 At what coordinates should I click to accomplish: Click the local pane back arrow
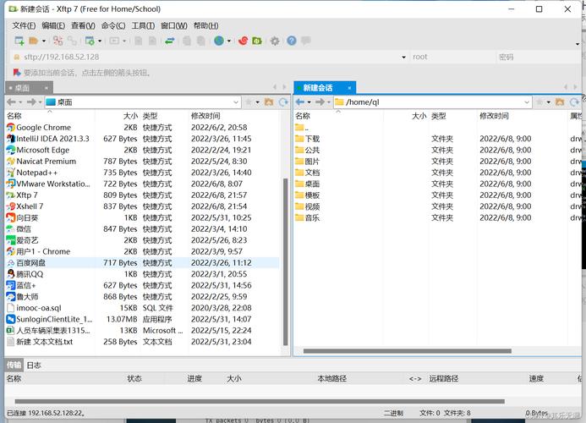(11, 102)
